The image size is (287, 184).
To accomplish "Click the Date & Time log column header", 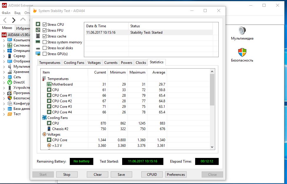I will tap(106, 26).
